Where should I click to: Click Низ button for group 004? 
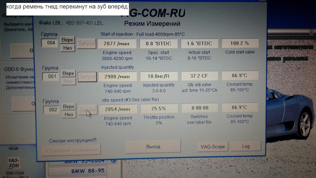coord(67,48)
